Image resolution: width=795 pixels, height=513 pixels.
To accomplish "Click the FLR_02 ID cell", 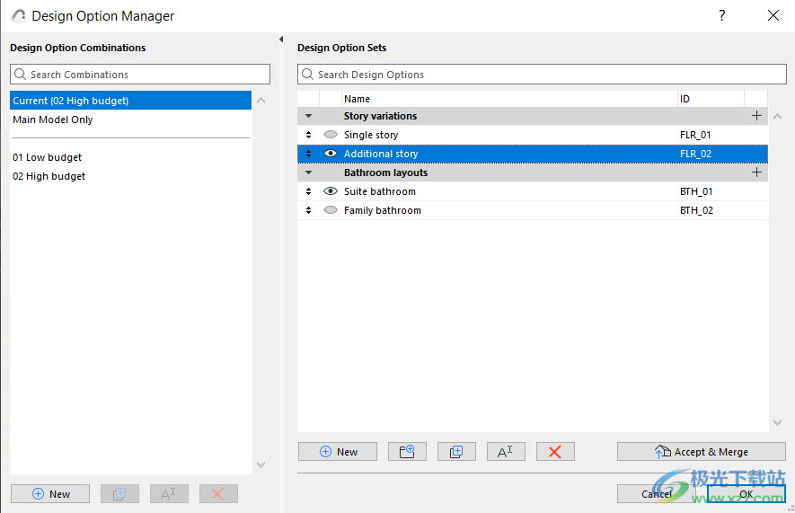I will [695, 154].
